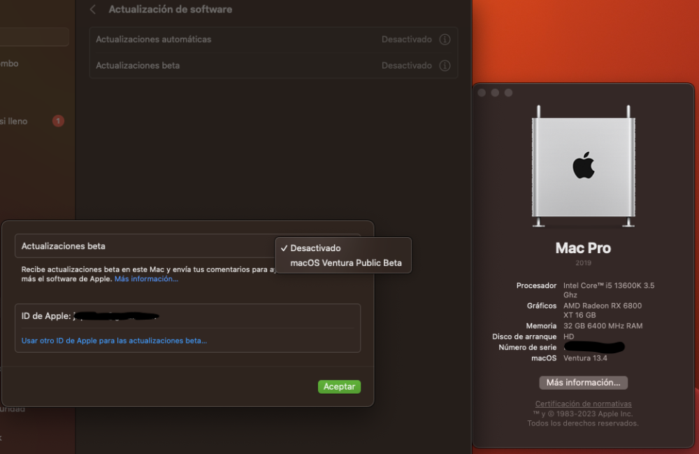Click the Actualizaciones automáticas row

pyautogui.click(x=273, y=39)
